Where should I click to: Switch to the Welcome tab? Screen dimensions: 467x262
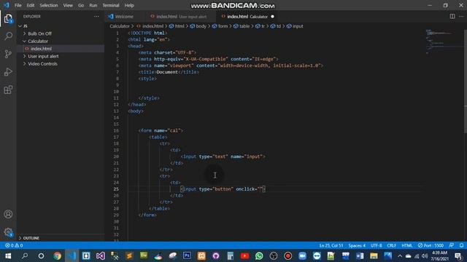(124, 17)
